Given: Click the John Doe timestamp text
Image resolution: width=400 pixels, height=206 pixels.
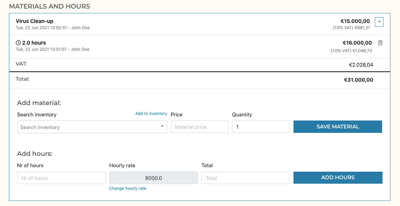Looking at the screenshot, I should (x=52, y=28).
